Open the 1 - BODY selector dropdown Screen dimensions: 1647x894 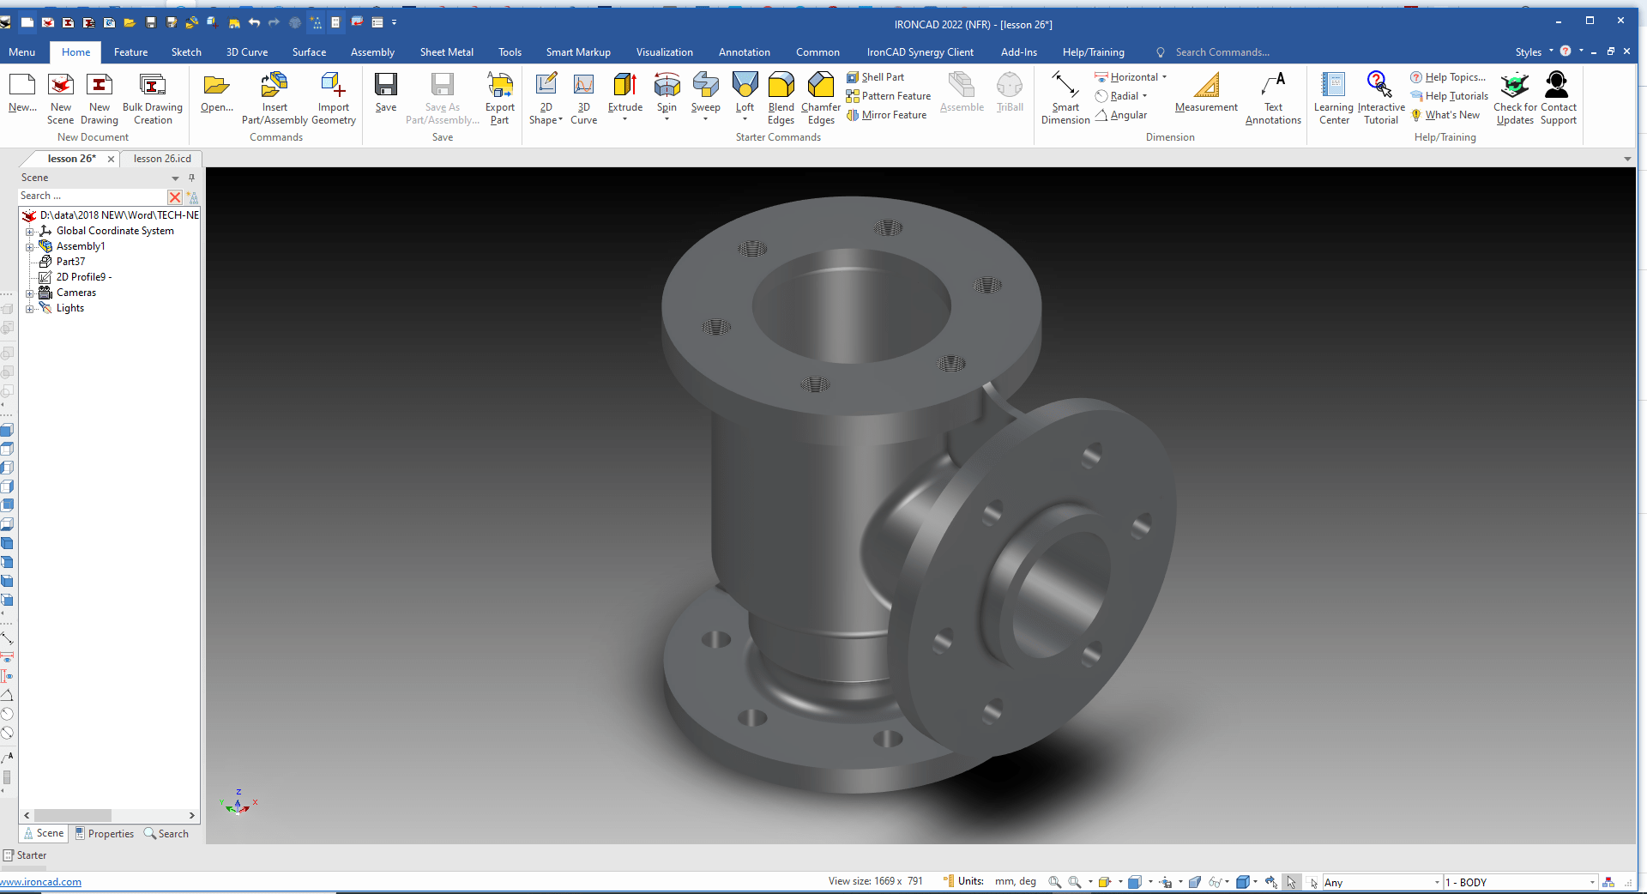[1591, 882]
